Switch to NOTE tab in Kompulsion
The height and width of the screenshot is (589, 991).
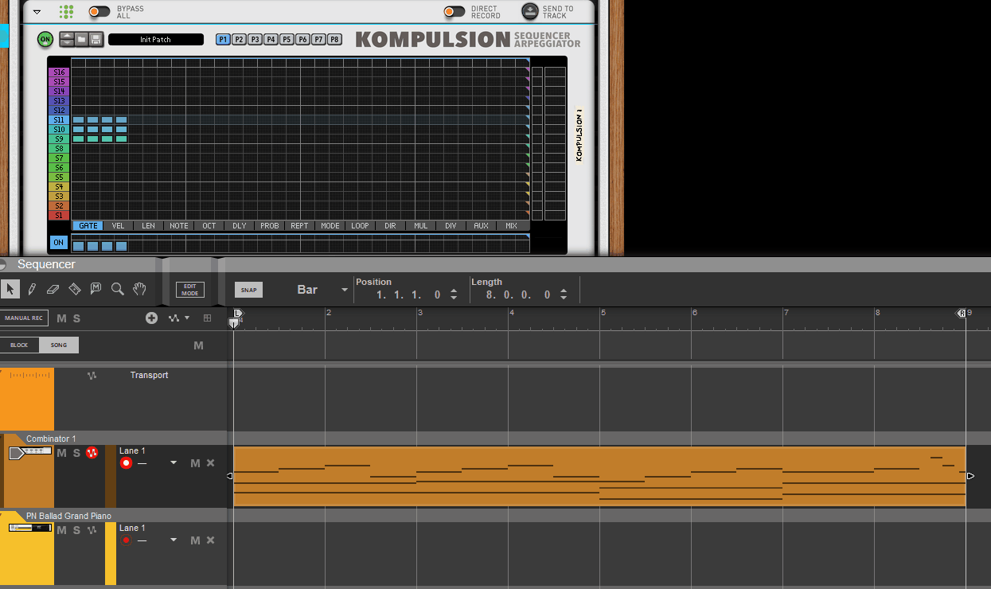point(179,226)
